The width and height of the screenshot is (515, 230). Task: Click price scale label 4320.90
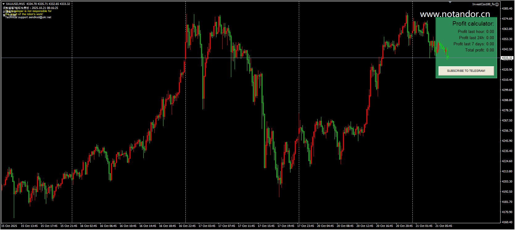point(507,70)
